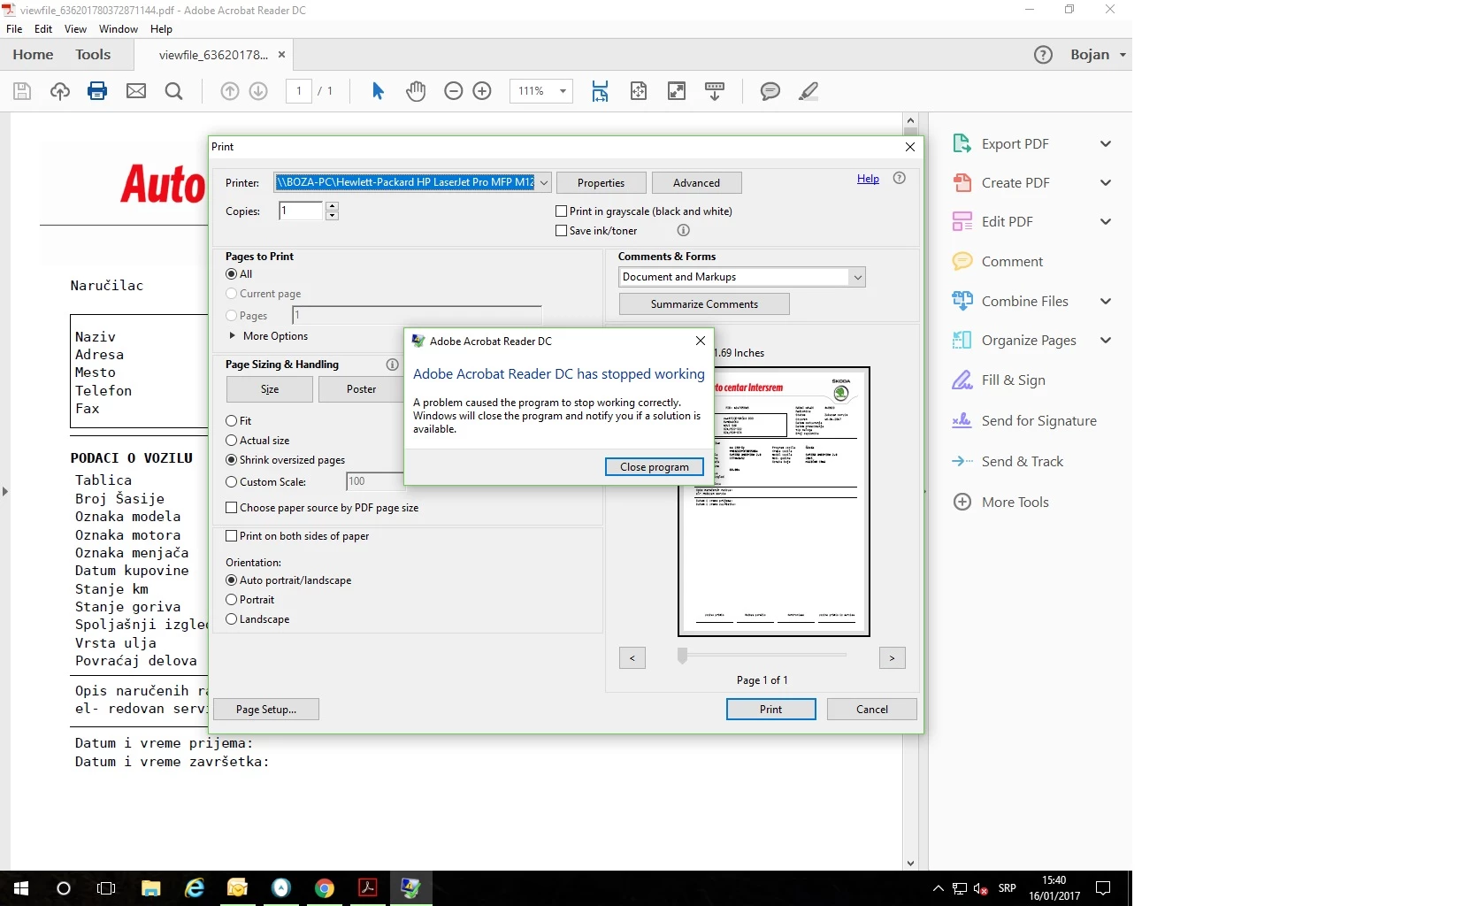The image size is (1479, 906).
Task: Open Comments & Forms dropdown
Action: click(742, 278)
